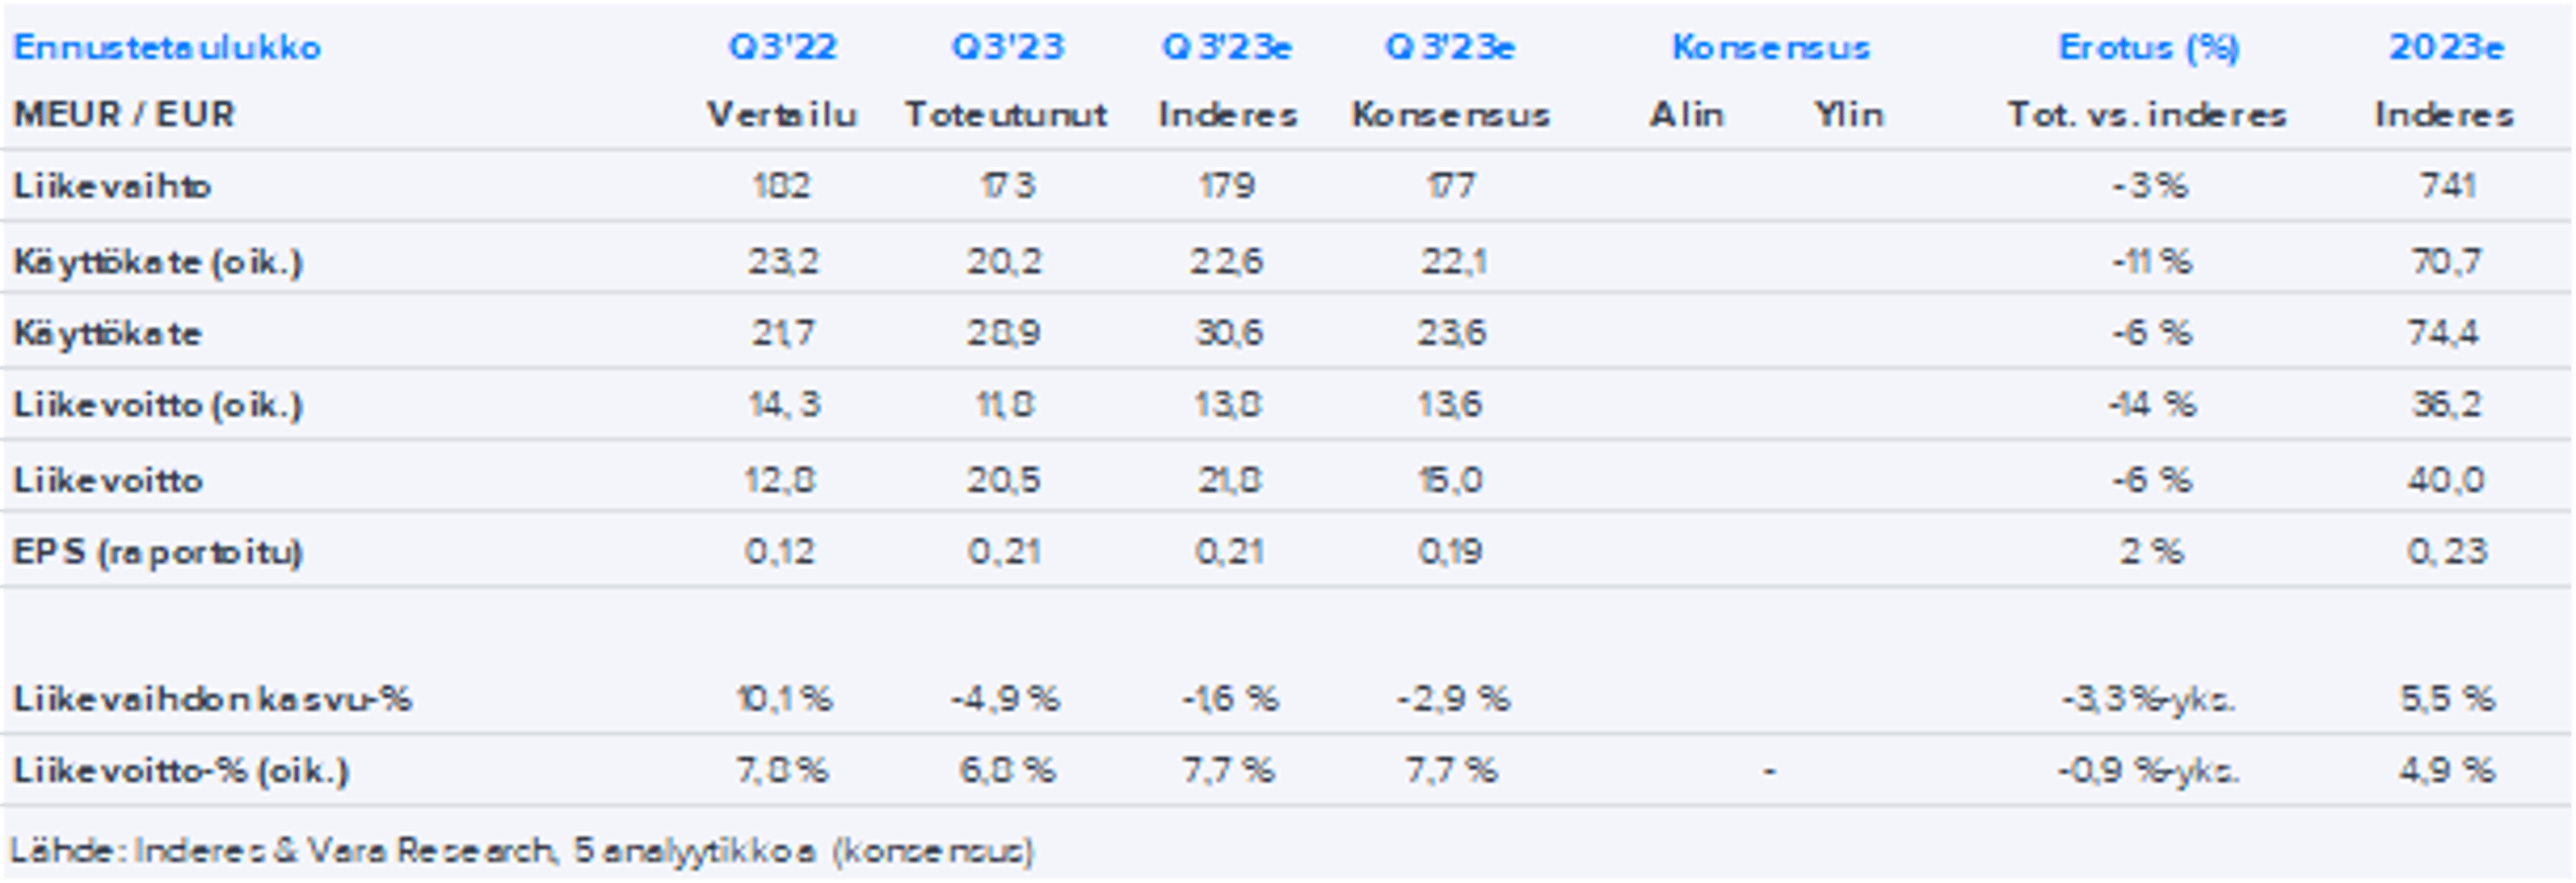Select the Vertailu column subheader
The image size is (2576, 883).
782,115
